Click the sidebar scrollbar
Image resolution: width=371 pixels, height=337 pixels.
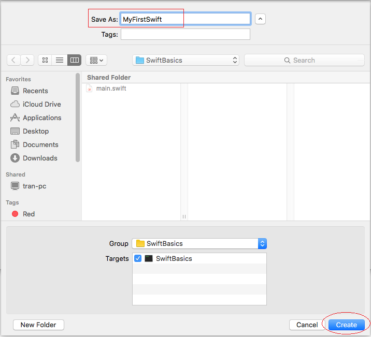pos(78,118)
